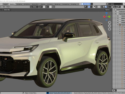Open the dropdown beside Auto Save
This screenshot has height=94, width=125.
coord(92,4)
